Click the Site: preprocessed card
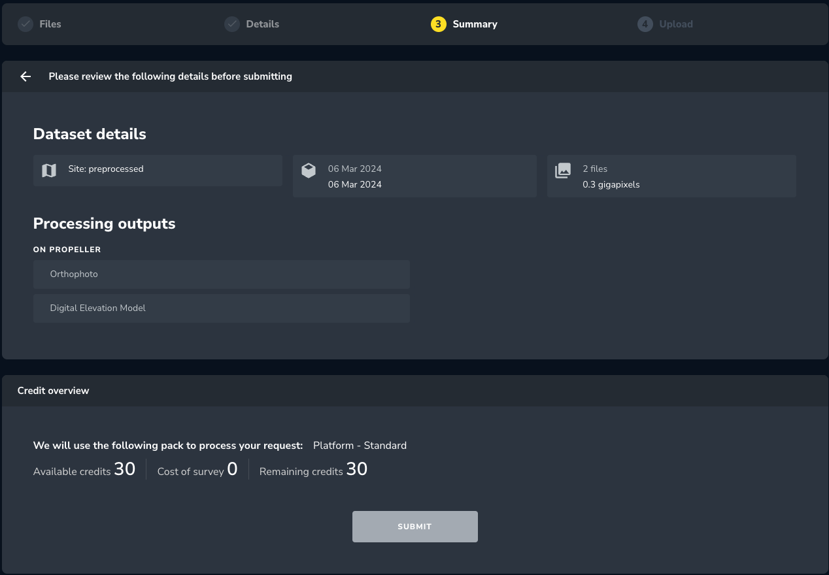Viewport: 829px width, 575px height. [x=158, y=170]
